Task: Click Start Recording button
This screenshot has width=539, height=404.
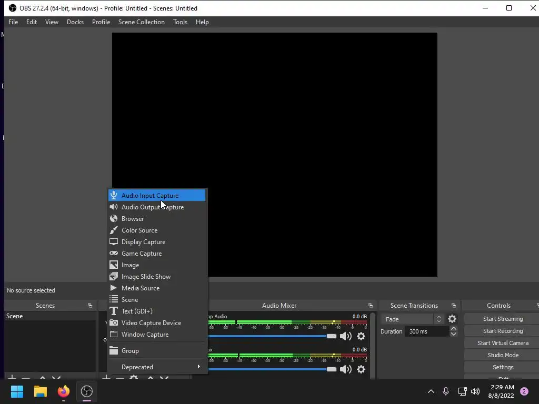Action: pyautogui.click(x=503, y=331)
